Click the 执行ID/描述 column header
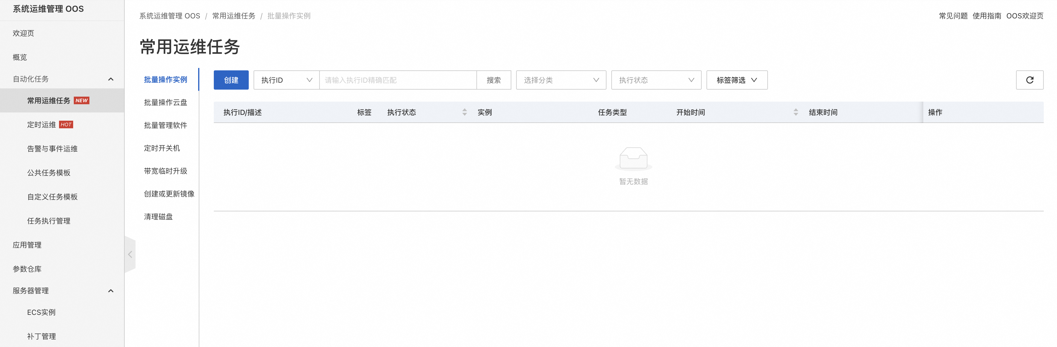Screen dimensions: 1057x347 242,112
